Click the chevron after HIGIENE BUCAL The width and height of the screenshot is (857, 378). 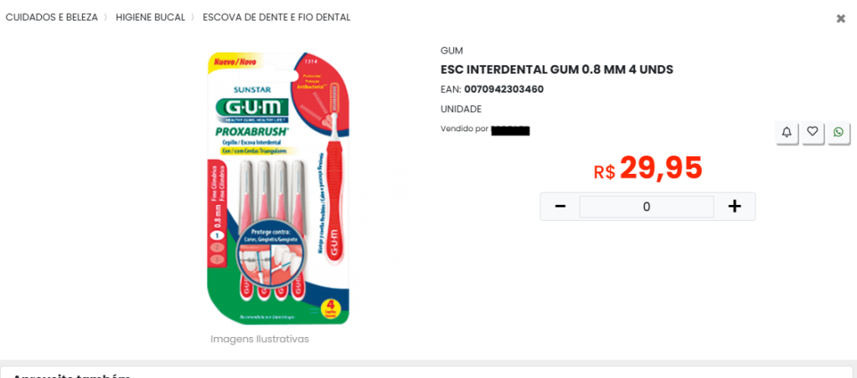point(193,18)
